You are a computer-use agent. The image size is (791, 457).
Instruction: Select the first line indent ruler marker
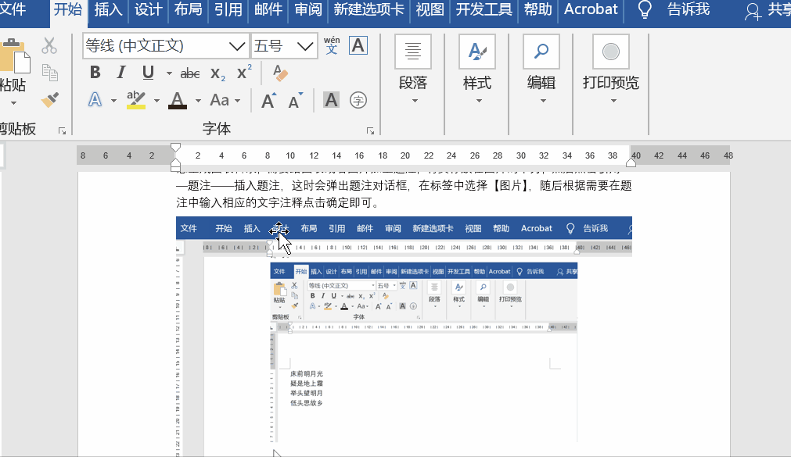click(x=175, y=147)
